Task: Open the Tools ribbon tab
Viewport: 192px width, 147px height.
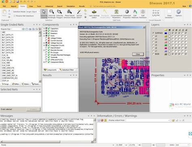Action: point(39,6)
